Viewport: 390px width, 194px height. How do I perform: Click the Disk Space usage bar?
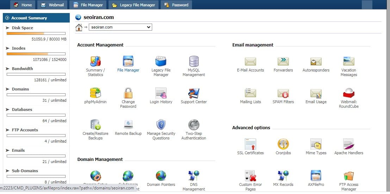pyautogui.click(x=36, y=33)
